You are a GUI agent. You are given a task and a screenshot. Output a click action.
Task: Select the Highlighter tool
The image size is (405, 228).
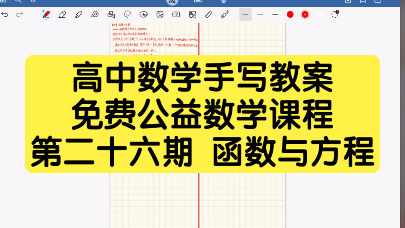click(x=79, y=15)
